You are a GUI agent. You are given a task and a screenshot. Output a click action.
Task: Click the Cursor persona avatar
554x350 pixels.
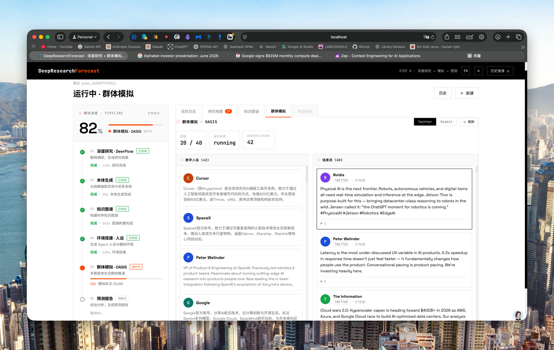pyautogui.click(x=188, y=178)
